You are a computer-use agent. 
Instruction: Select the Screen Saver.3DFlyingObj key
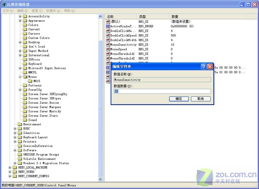48,94
